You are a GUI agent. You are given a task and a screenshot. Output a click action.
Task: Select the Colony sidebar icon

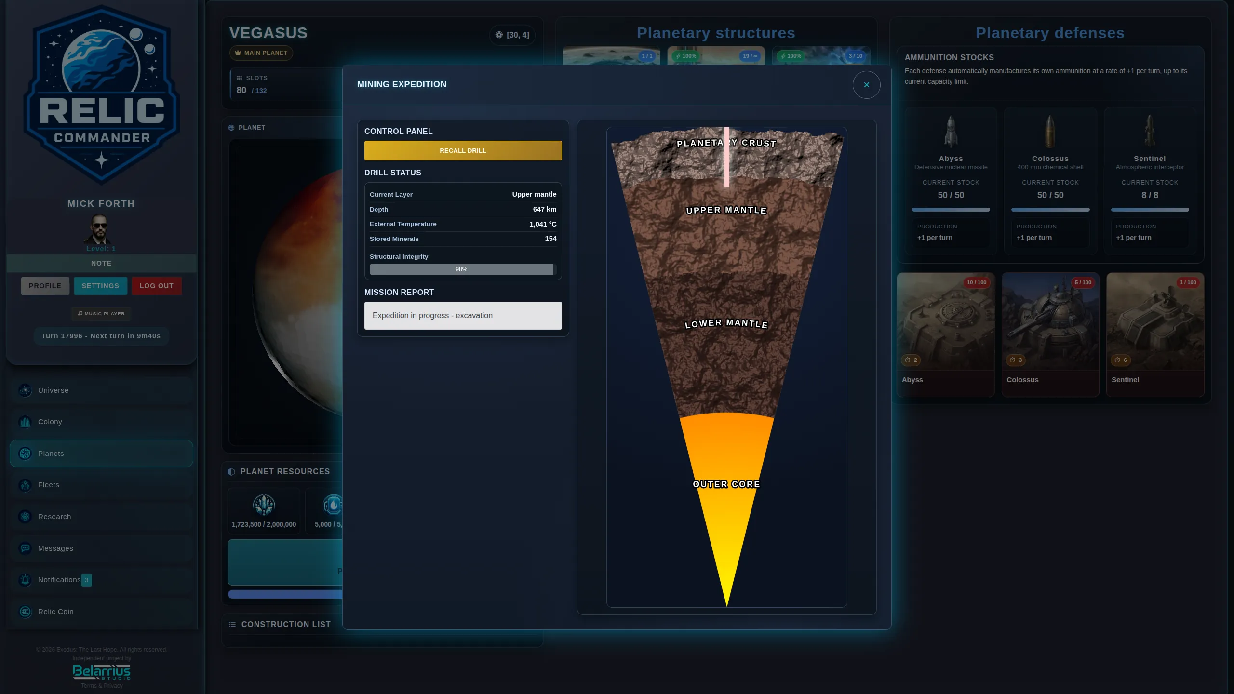pyautogui.click(x=25, y=422)
